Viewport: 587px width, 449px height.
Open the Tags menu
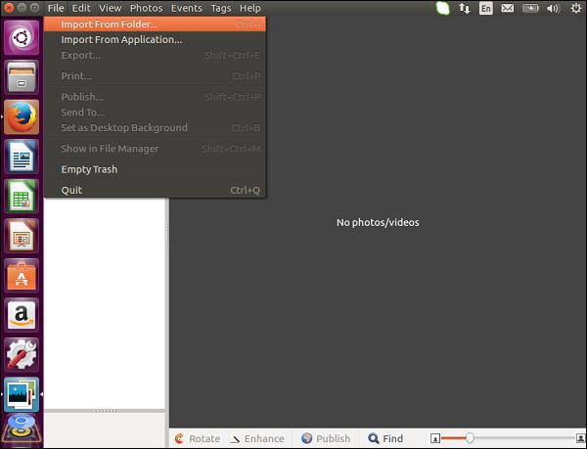click(220, 8)
